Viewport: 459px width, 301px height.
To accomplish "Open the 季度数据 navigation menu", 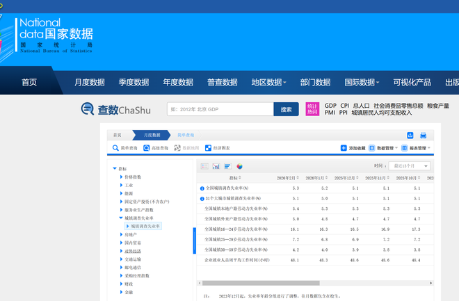I will tap(132, 82).
